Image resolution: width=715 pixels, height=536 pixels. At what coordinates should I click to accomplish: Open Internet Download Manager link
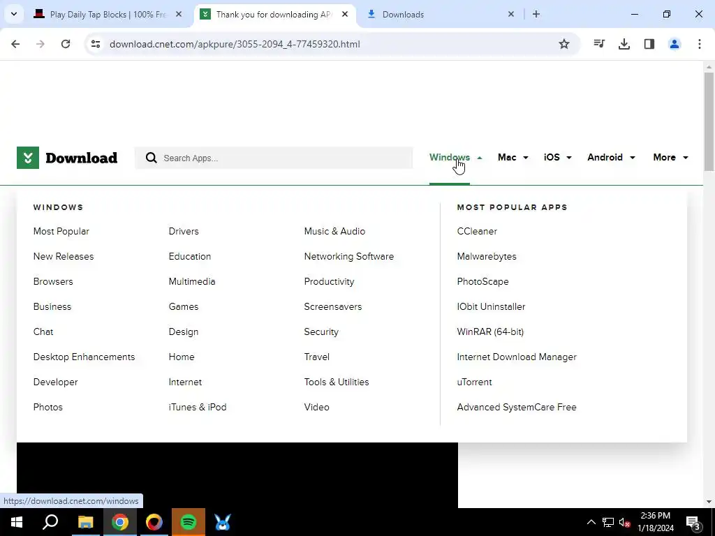517,357
